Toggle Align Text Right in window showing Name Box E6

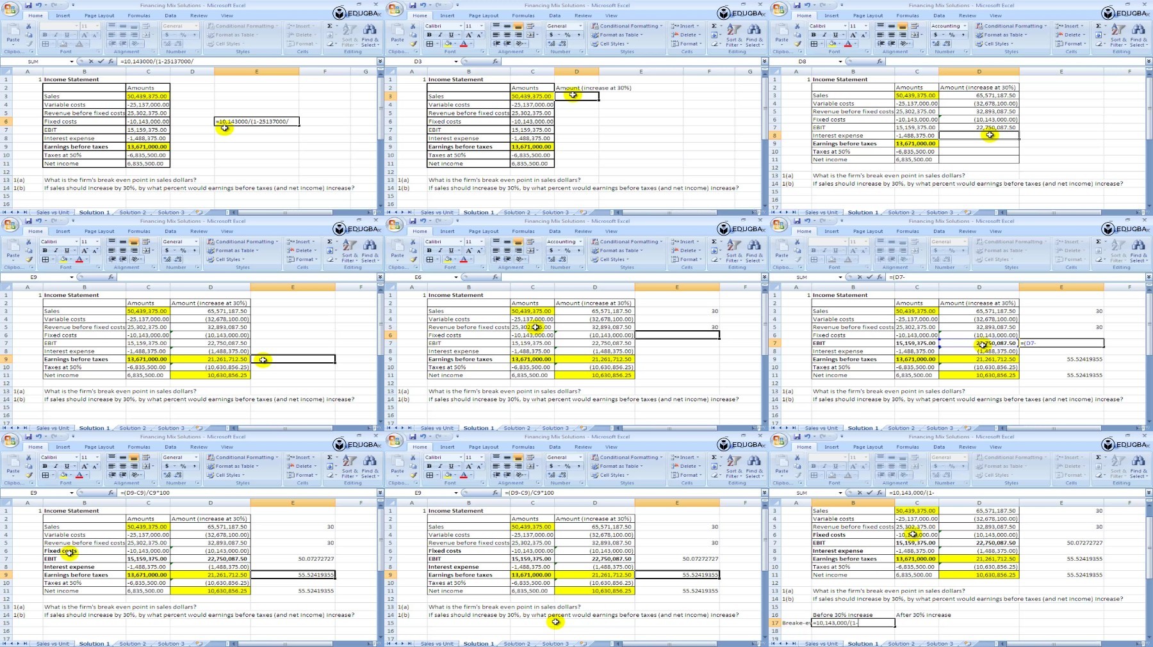click(518, 251)
